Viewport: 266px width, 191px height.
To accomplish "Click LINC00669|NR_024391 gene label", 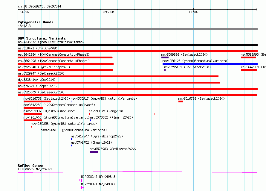I will point(35,169).
